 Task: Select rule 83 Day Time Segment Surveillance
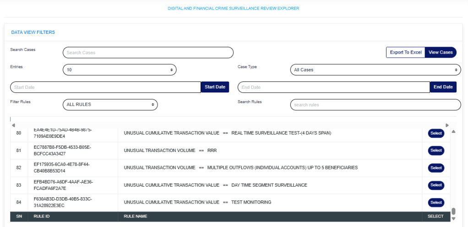(436, 185)
